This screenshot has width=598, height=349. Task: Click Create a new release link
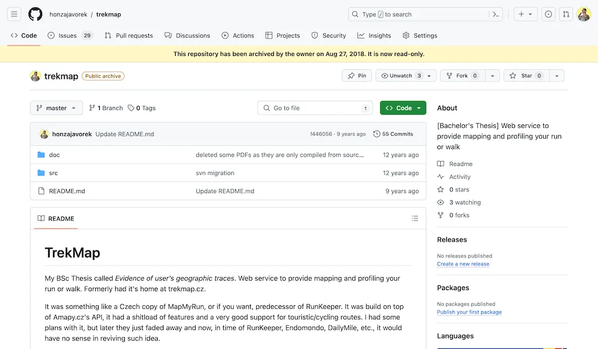463,264
